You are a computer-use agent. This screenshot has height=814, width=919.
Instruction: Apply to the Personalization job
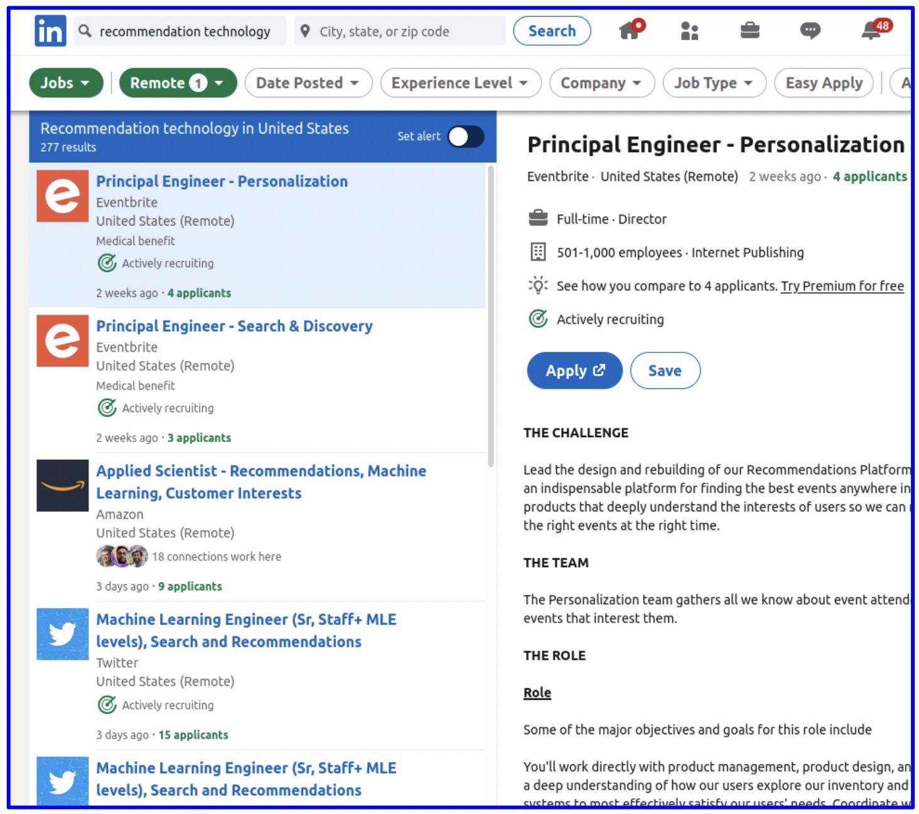coord(574,371)
